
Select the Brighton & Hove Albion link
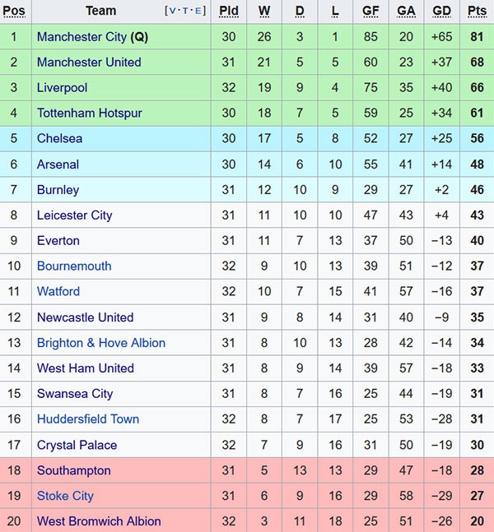click(x=101, y=343)
